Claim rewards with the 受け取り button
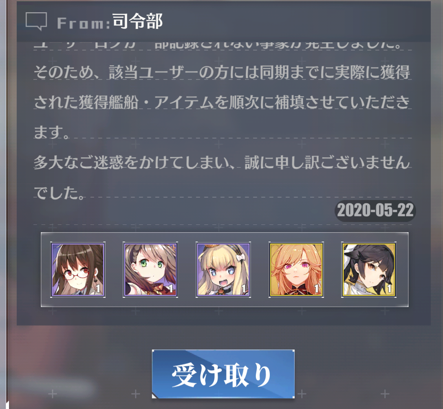Screen dimensions: 443x409 click(223, 374)
